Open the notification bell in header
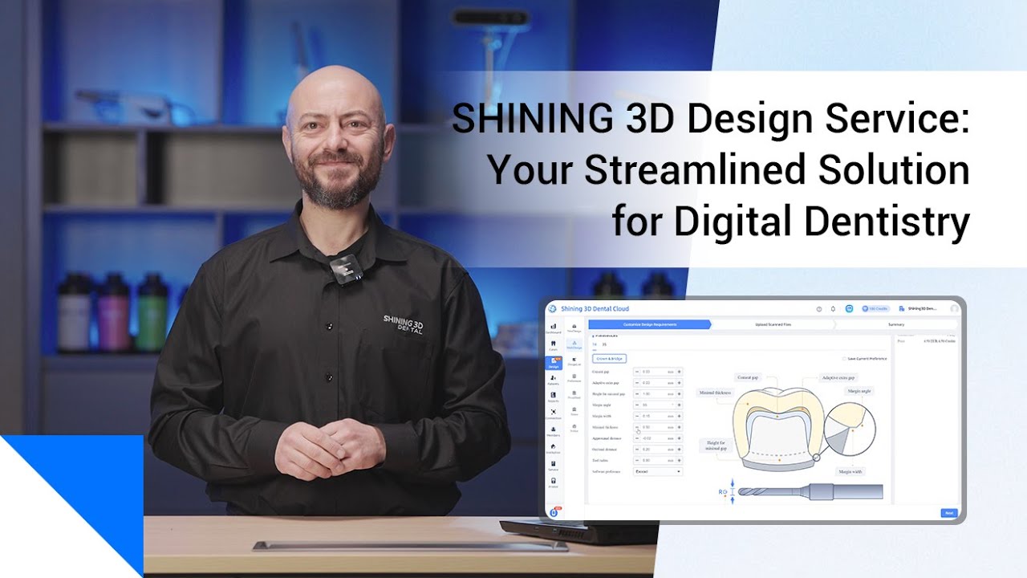This screenshot has height=578, width=1027. (x=833, y=309)
